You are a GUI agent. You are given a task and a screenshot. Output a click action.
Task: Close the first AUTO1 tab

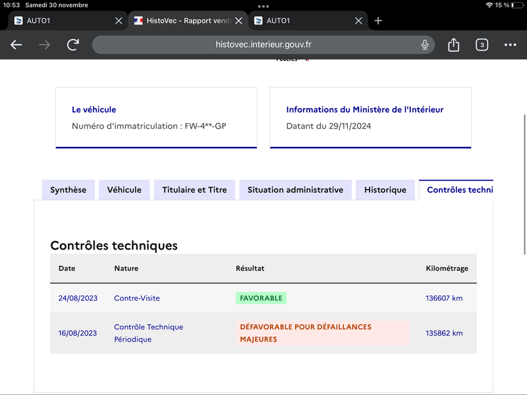[x=119, y=21]
